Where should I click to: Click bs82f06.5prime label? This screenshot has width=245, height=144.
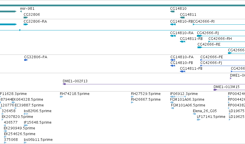[38, 111]
